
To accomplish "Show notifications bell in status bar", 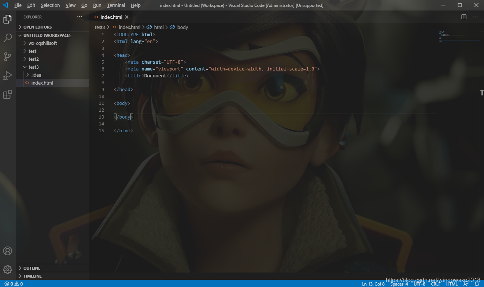I will pyautogui.click(x=477, y=284).
